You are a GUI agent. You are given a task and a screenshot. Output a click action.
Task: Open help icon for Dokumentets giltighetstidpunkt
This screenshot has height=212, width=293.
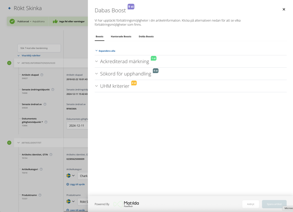46,122
